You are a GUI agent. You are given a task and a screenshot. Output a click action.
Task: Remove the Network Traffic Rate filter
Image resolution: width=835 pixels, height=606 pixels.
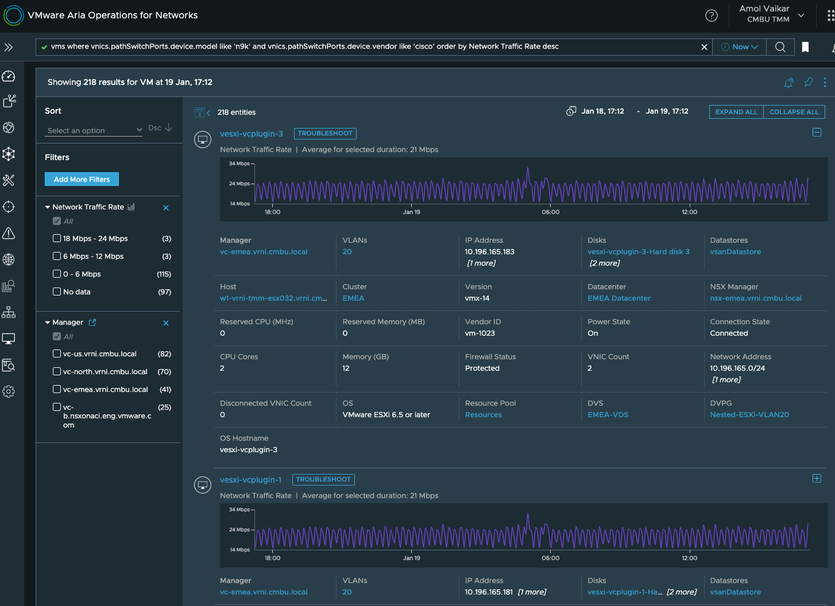(166, 208)
